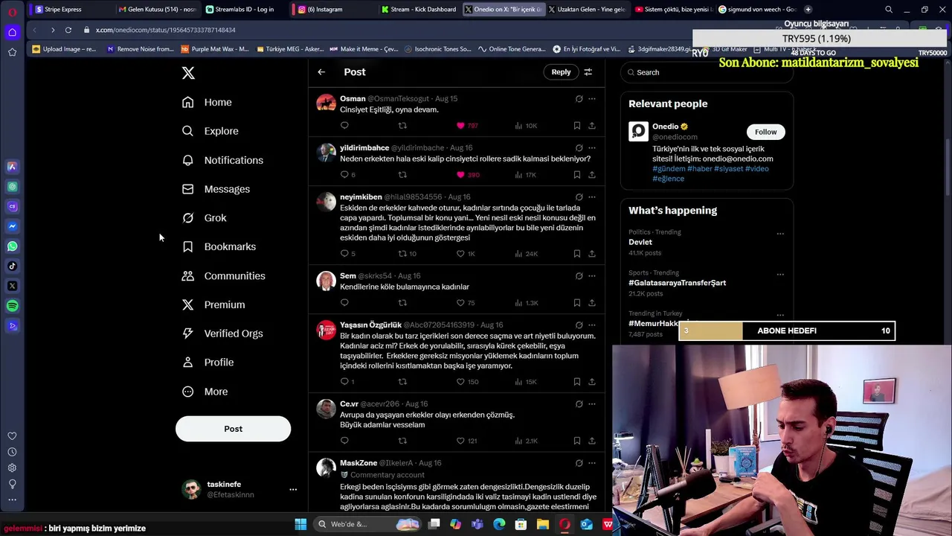Screen dimensions: 952x536
Task: Open WhatsApp in Opera sidebar
Action: coord(12,246)
